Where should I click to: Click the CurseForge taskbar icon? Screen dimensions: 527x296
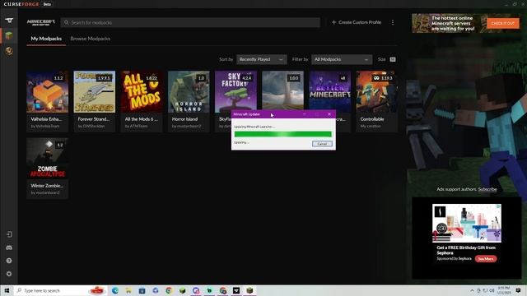(x=236, y=290)
